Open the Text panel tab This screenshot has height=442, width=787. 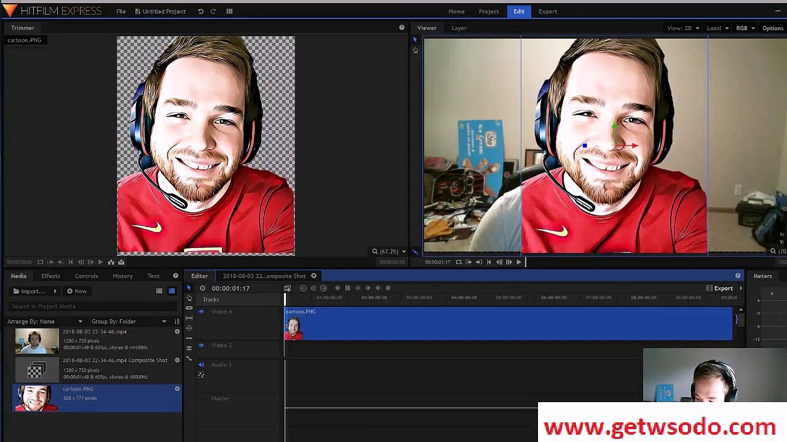coord(153,276)
